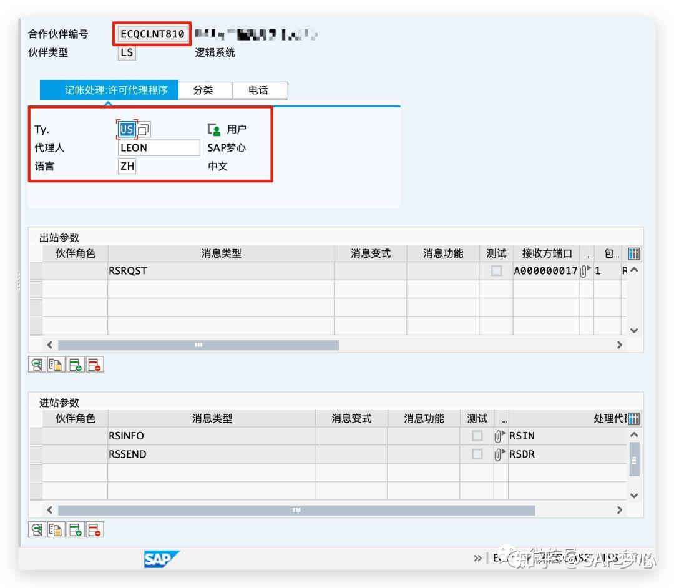Click inbound horizontal scroll left arrow
The height and width of the screenshot is (588, 674).
pyautogui.click(x=49, y=510)
